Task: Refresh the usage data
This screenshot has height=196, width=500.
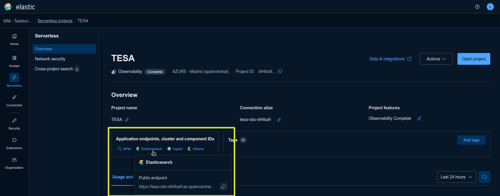Action: tap(484, 177)
